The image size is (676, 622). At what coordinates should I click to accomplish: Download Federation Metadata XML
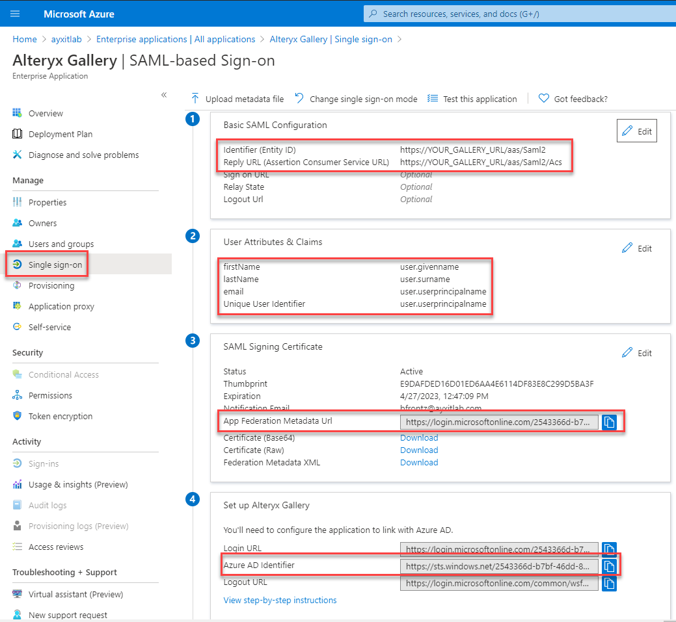[x=419, y=463]
